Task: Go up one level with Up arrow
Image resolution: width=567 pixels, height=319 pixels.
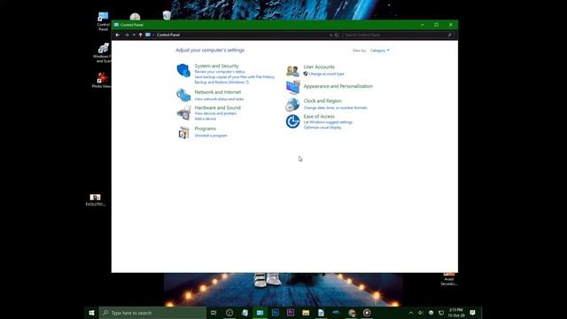Action: pos(140,35)
